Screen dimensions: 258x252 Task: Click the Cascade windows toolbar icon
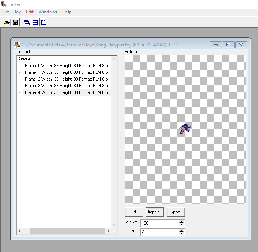click(27, 22)
